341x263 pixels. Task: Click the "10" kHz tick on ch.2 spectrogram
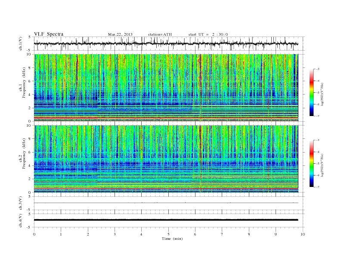(x=29, y=125)
